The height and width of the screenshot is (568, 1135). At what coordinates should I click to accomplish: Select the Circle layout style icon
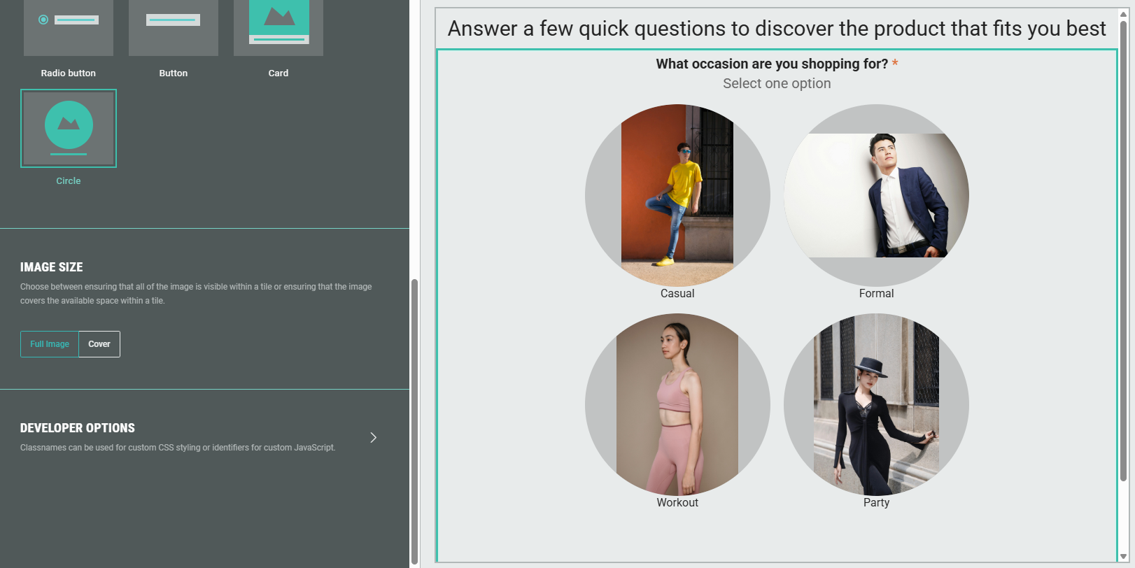(69, 128)
